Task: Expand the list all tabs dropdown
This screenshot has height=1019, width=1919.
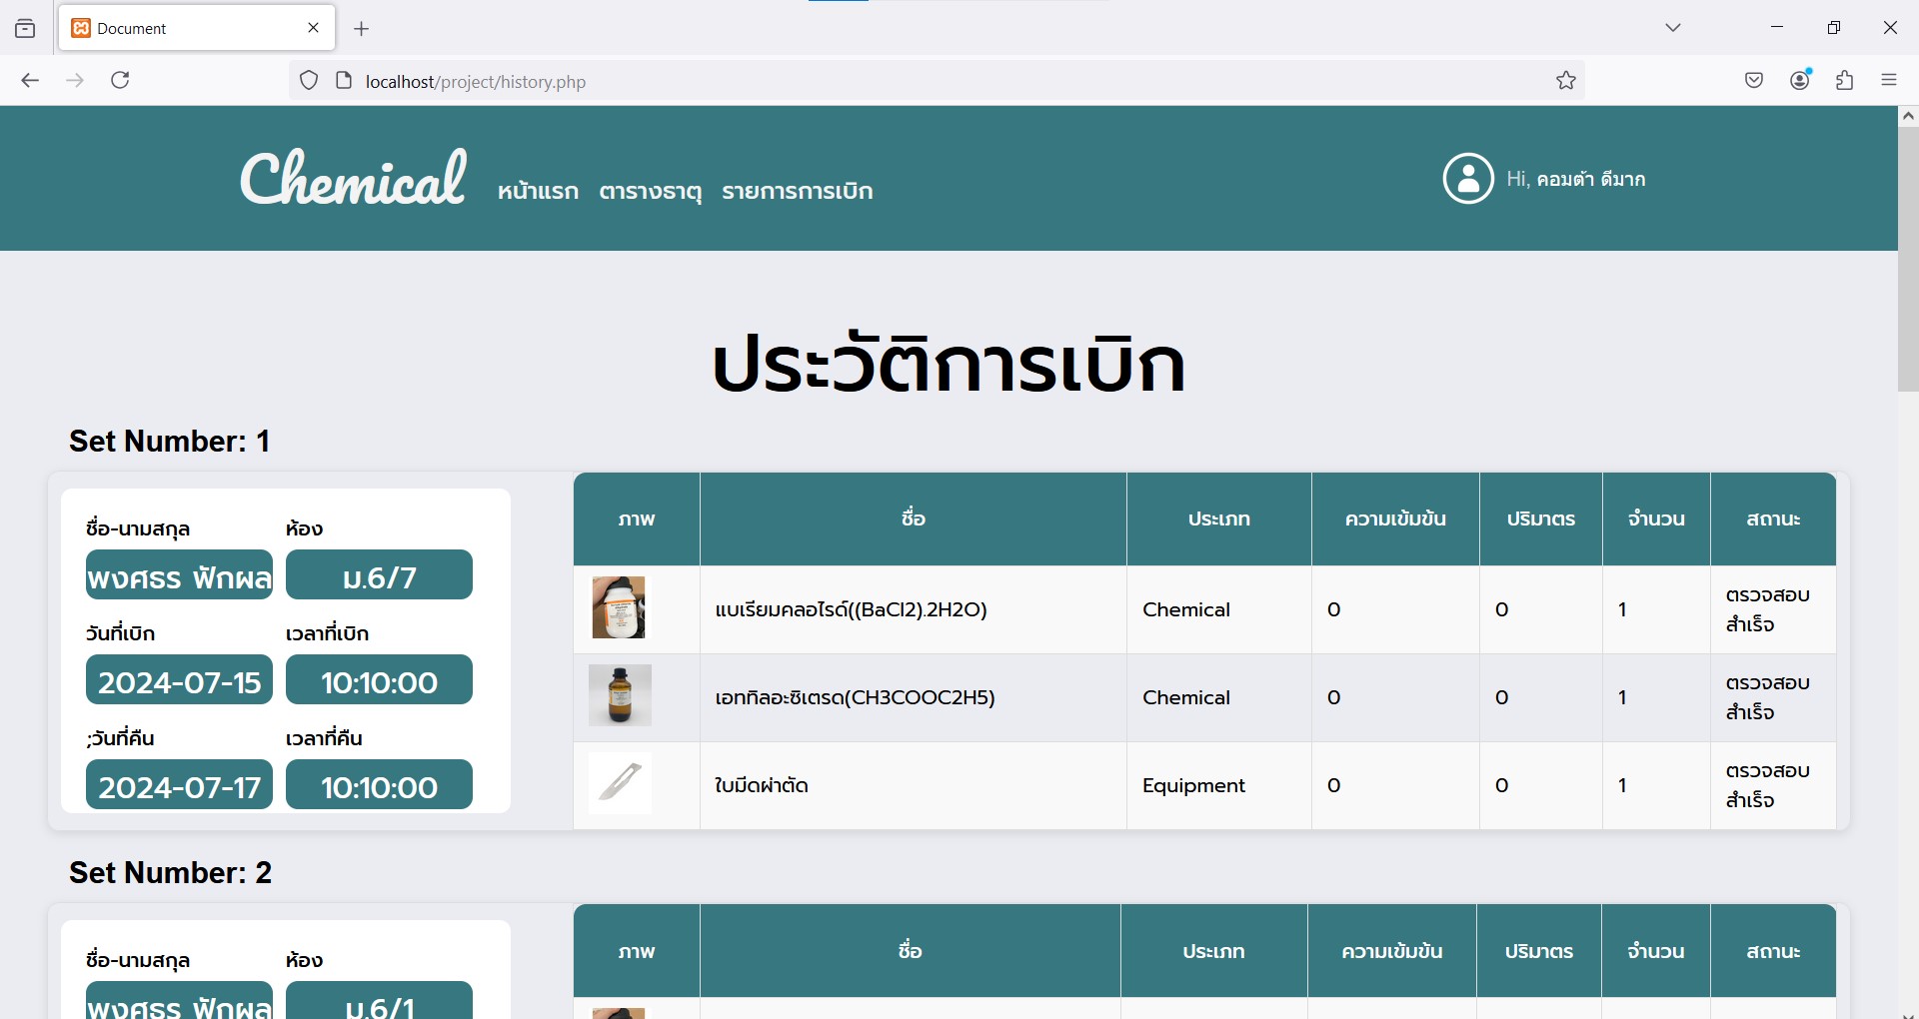Action: (1673, 28)
